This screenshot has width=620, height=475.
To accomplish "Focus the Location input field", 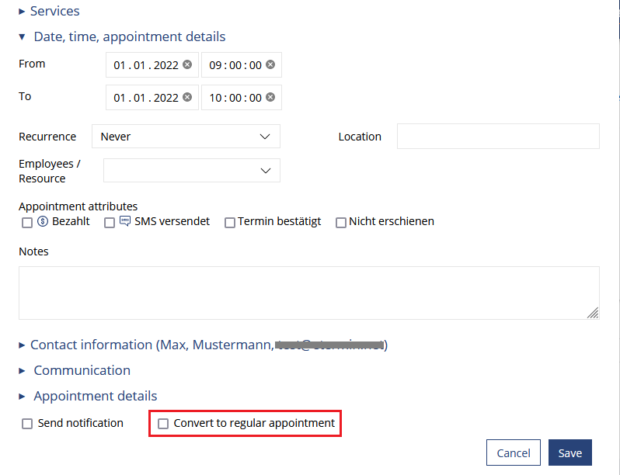I will point(498,137).
